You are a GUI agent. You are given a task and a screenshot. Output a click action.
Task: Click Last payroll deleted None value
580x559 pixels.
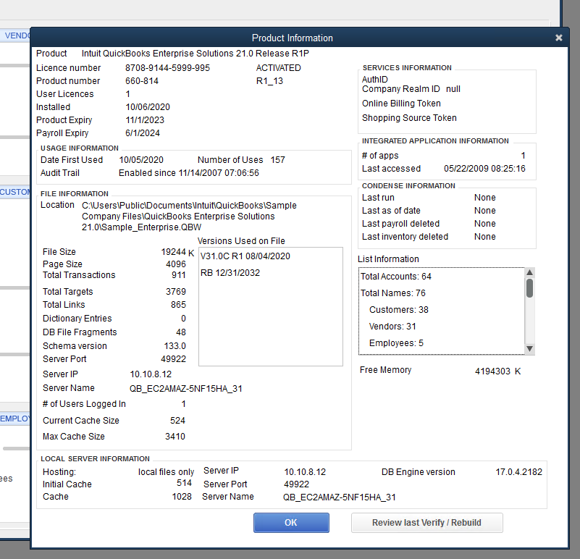485,224
